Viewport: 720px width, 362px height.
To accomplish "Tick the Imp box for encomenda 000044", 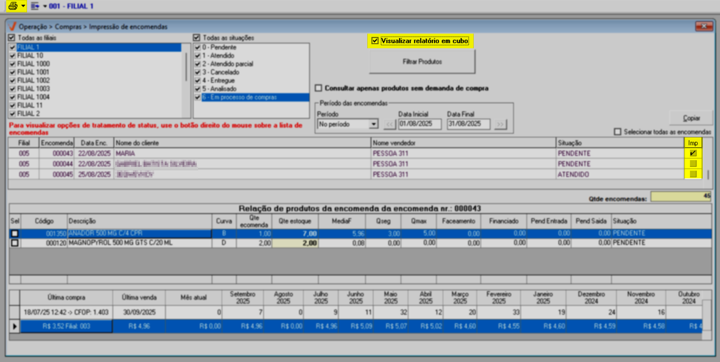I will click(x=693, y=164).
